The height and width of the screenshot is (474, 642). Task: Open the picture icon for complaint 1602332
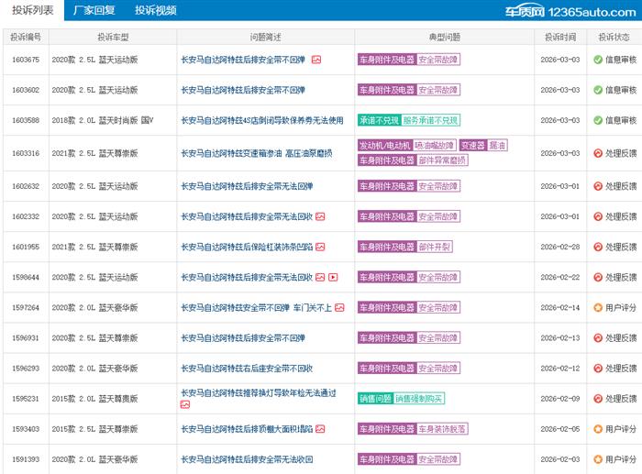coord(320,216)
